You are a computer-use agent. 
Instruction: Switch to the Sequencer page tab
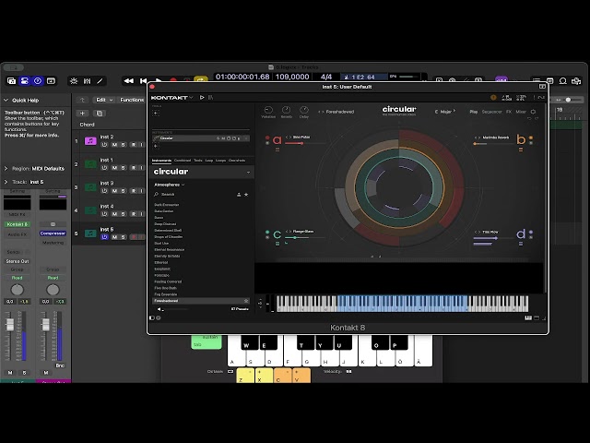pyautogui.click(x=491, y=112)
